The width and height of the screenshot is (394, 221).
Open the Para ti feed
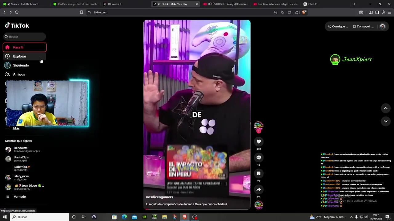pyautogui.click(x=25, y=47)
